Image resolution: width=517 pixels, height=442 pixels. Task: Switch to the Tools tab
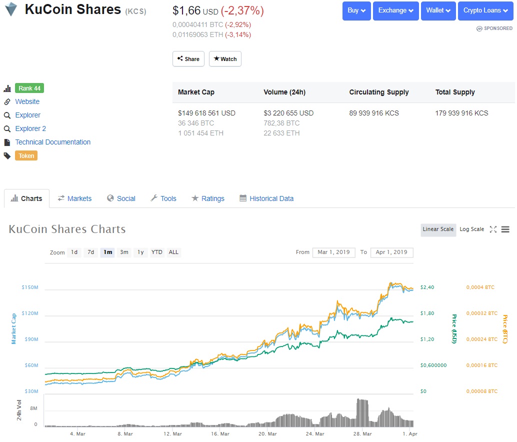click(x=163, y=198)
